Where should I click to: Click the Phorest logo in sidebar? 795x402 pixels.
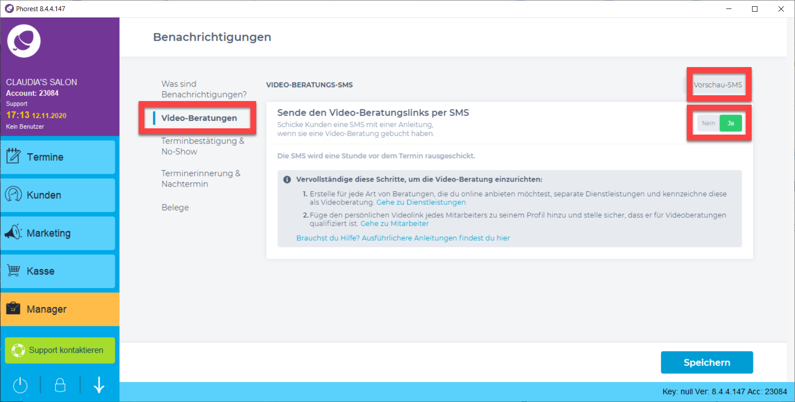click(24, 41)
